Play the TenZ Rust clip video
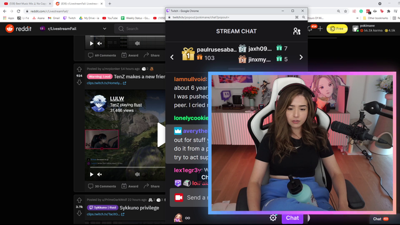Screen dimensions: 400x225 pyautogui.click(x=91, y=174)
